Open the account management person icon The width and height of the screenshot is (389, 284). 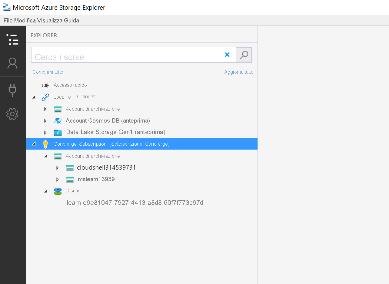[x=12, y=63]
